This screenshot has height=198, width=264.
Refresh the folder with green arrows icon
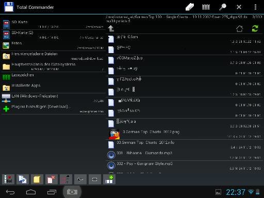[x=255, y=29]
